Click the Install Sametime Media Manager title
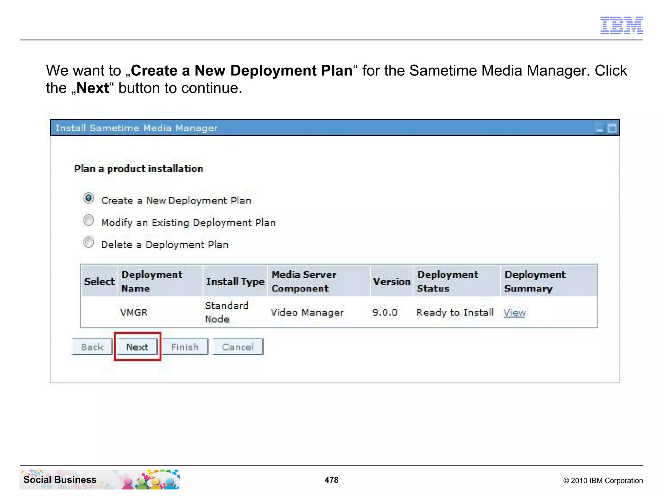Screen dimensions: 663x497 pyautogui.click(x=136, y=128)
